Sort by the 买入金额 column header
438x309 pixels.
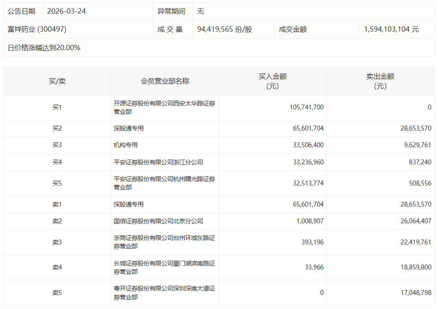pos(272,81)
